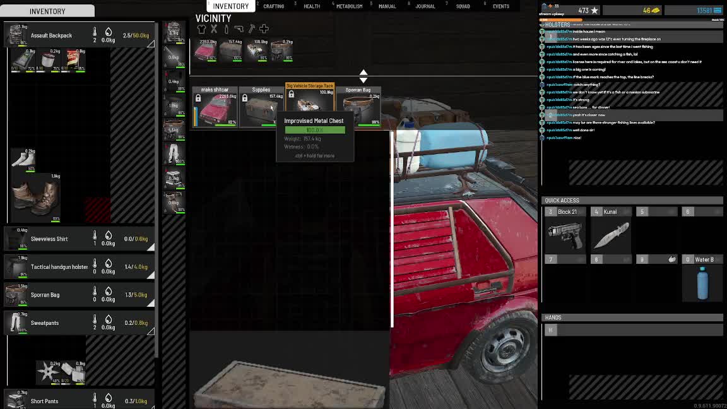
Task: Select the clothing filter icon under Vicinity
Action: pyautogui.click(x=201, y=29)
